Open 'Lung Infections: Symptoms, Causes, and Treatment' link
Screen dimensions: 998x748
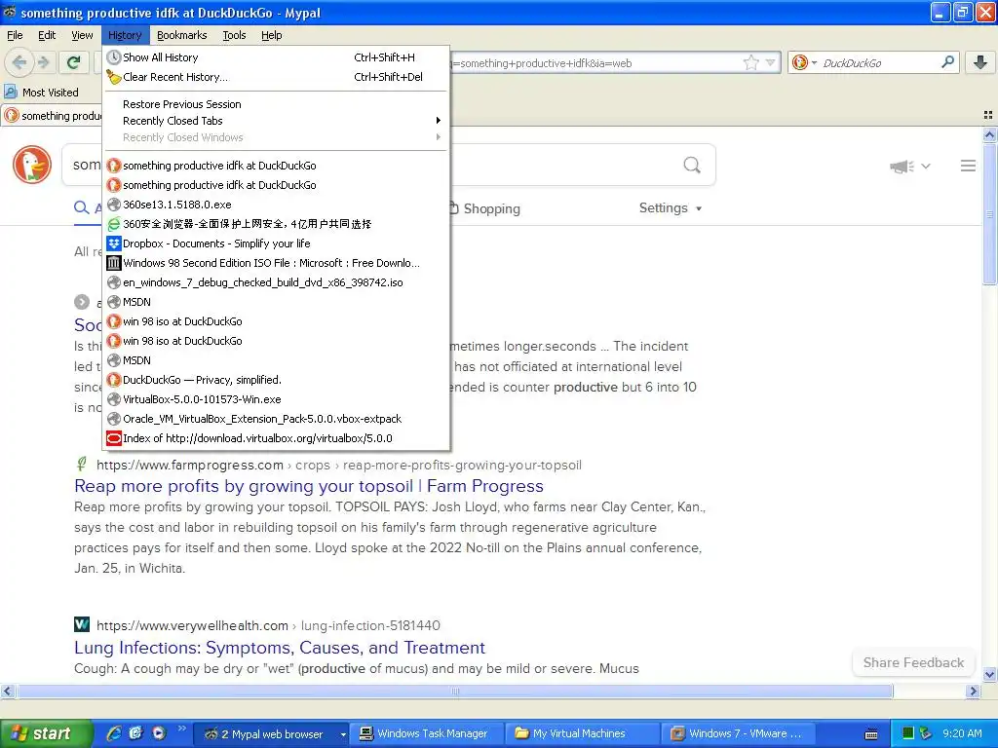[x=280, y=648]
